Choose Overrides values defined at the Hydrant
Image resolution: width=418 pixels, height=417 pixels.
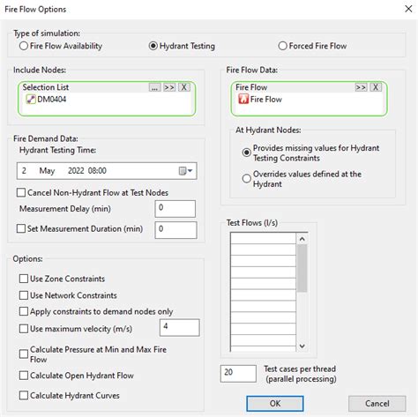(x=246, y=178)
